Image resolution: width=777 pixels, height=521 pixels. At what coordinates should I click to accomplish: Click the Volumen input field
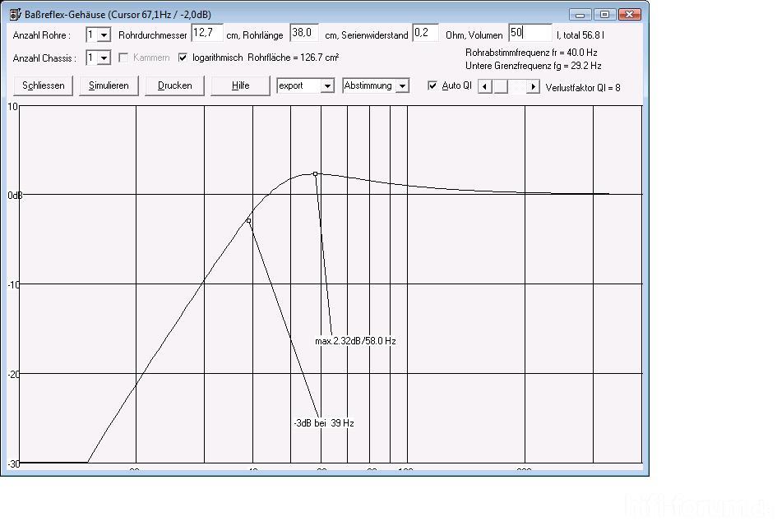pyautogui.click(x=530, y=33)
